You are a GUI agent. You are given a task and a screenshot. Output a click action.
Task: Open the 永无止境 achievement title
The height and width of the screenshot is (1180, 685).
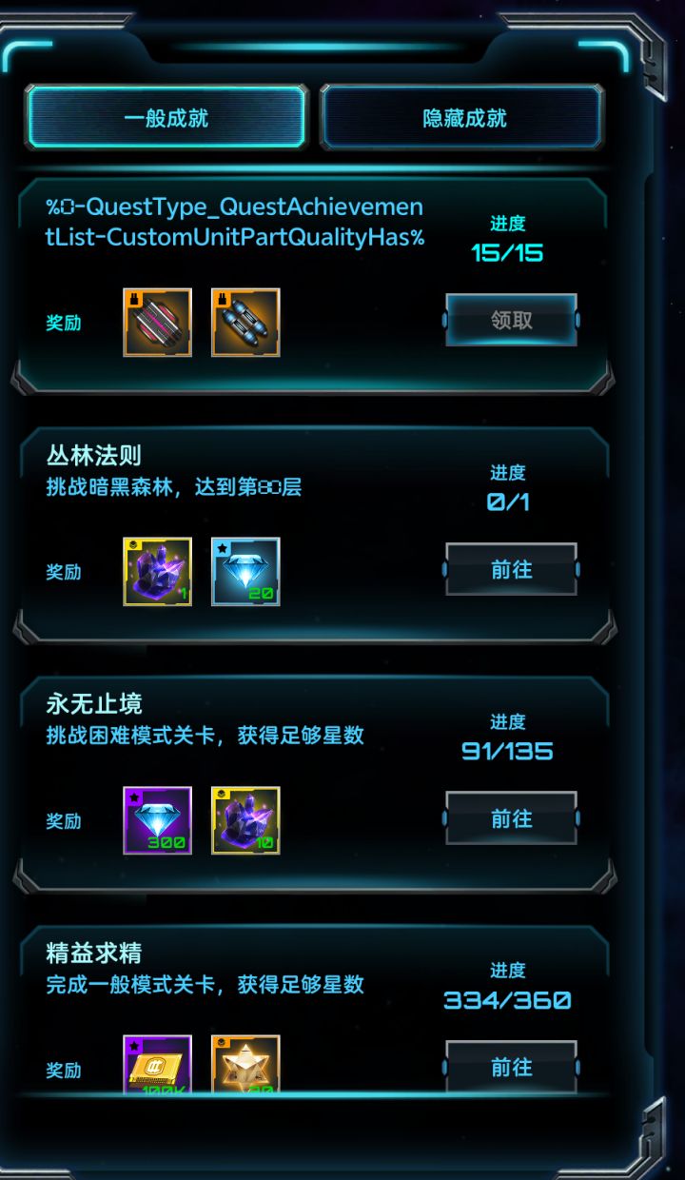click(x=94, y=704)
